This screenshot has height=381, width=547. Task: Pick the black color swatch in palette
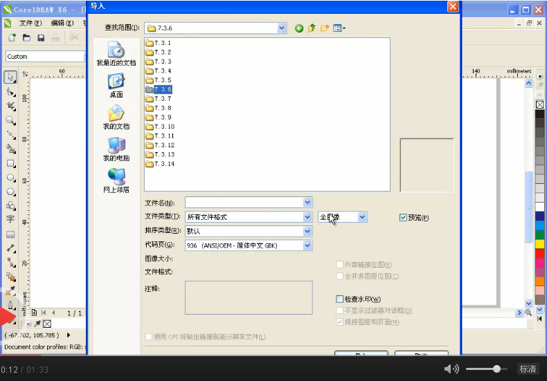(539, 114)
